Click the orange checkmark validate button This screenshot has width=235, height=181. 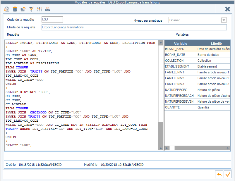click(228, 174)
